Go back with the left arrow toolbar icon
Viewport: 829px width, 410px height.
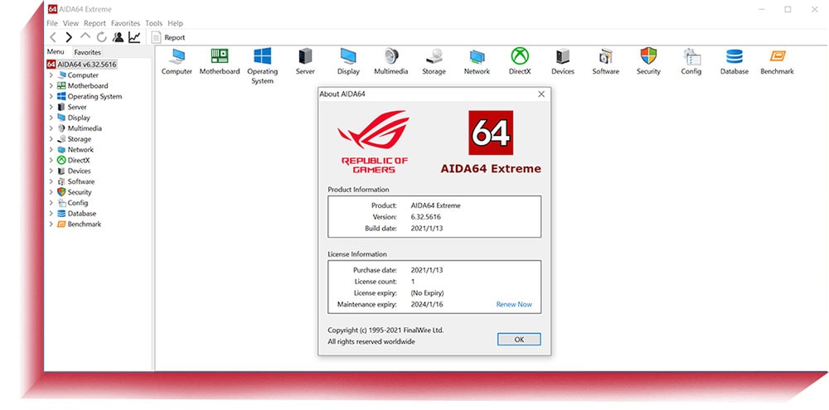click(x=53, y=37)
